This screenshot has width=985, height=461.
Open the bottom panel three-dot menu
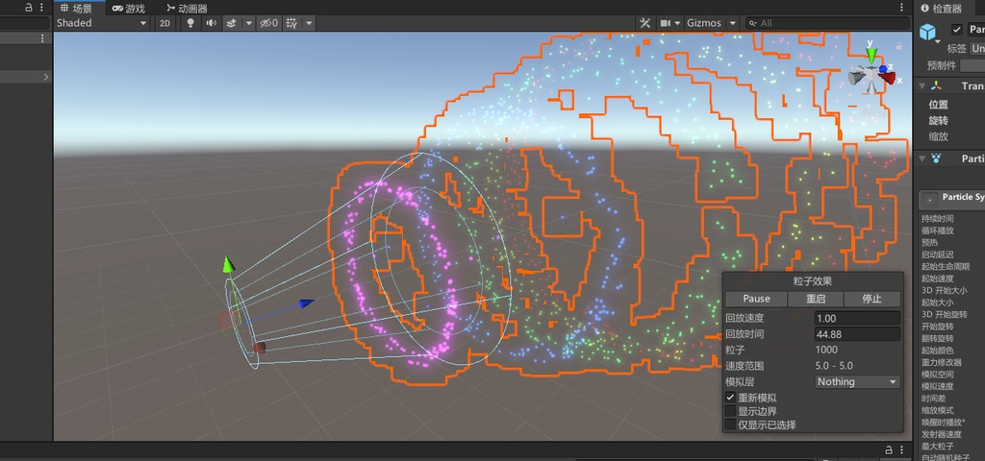coord(902,449)
